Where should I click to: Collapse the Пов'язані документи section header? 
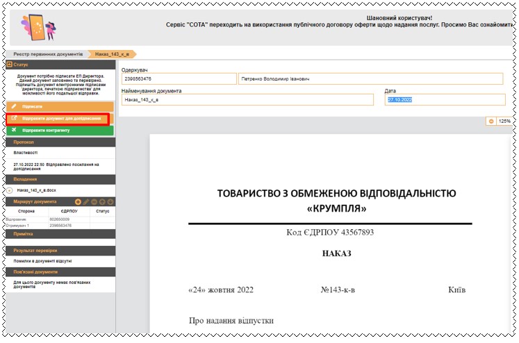coord(60,272)
